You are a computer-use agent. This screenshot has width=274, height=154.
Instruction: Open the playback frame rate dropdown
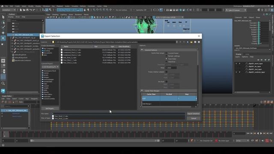(242, 141)
